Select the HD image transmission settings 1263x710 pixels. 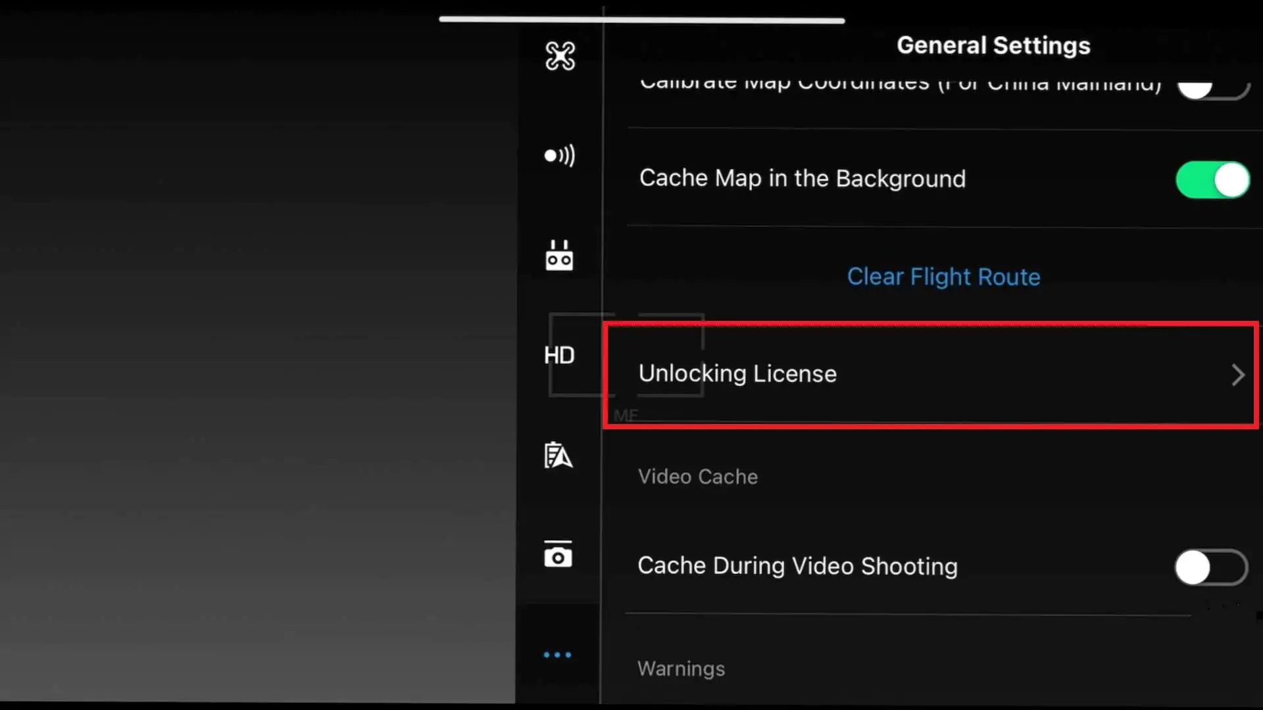point(559,355)
